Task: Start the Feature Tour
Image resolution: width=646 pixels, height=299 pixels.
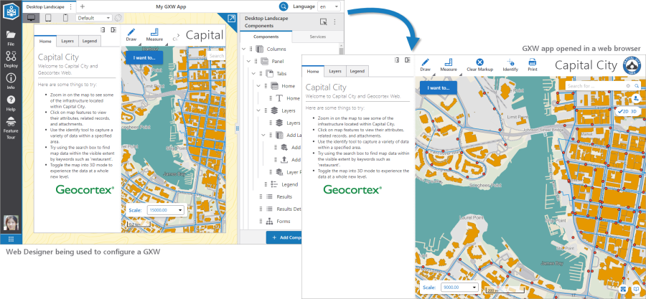Action: 11,128
